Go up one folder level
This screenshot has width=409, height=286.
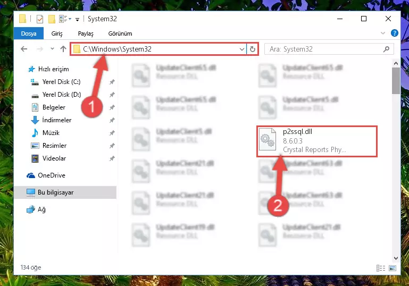point(63,49)
